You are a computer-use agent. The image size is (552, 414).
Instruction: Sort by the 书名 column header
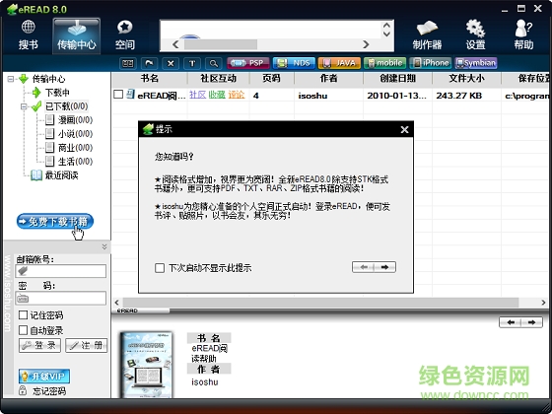pyautogui.click(x=149, y=79)
